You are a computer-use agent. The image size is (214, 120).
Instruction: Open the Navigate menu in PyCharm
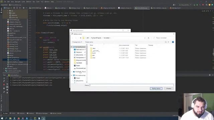[x=18, y=2]
